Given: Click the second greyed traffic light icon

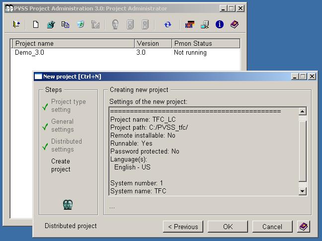Looking at the screenshot, I should 145,24.
